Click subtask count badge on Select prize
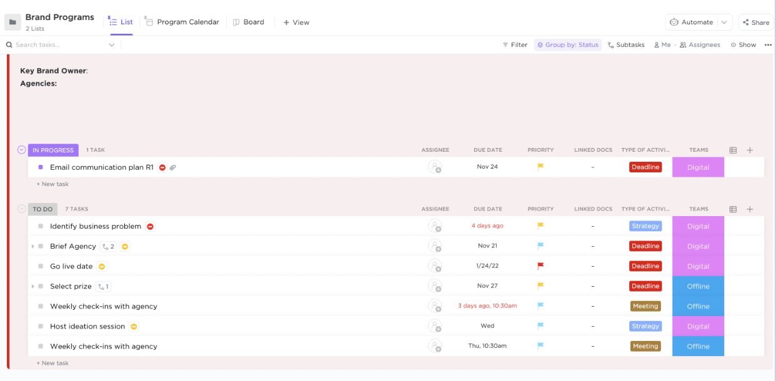Image resolution: width=776 pixels, height=381 pixels. [x=103, y=287]
